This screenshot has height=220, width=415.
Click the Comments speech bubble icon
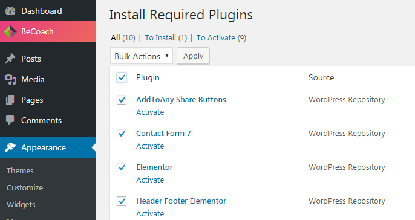[10, 120]
